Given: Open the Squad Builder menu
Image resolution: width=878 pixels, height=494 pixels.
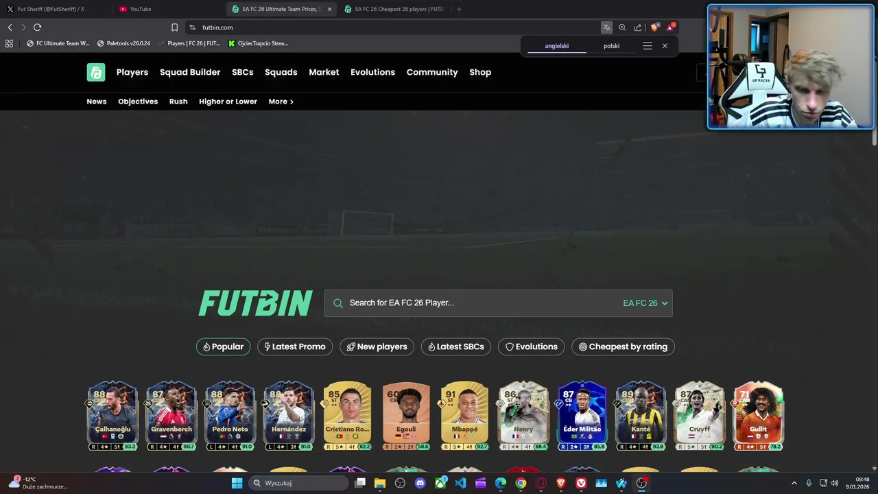Looking at the screenshot, I should coord(190,72).
